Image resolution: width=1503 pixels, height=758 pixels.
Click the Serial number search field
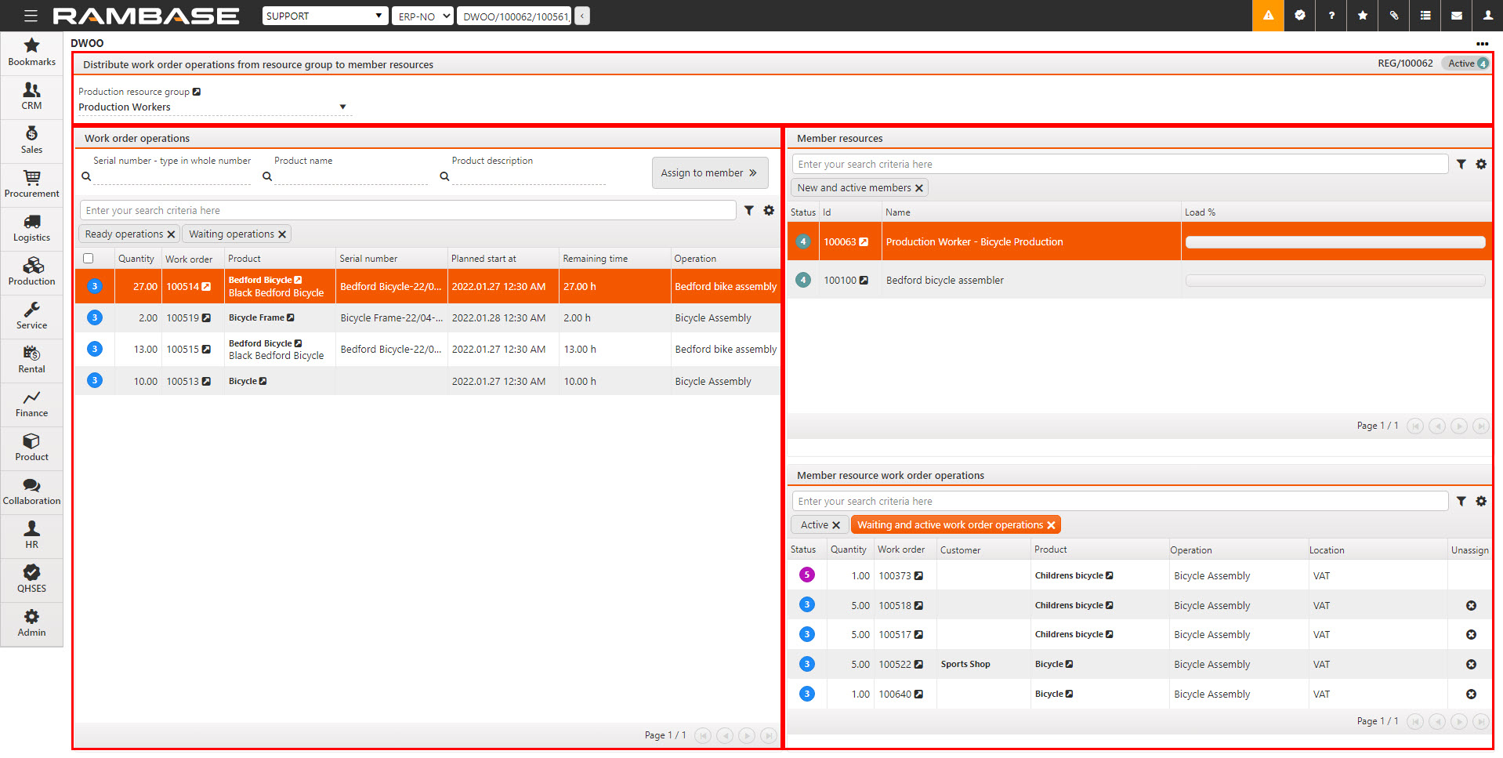(172, 176)
